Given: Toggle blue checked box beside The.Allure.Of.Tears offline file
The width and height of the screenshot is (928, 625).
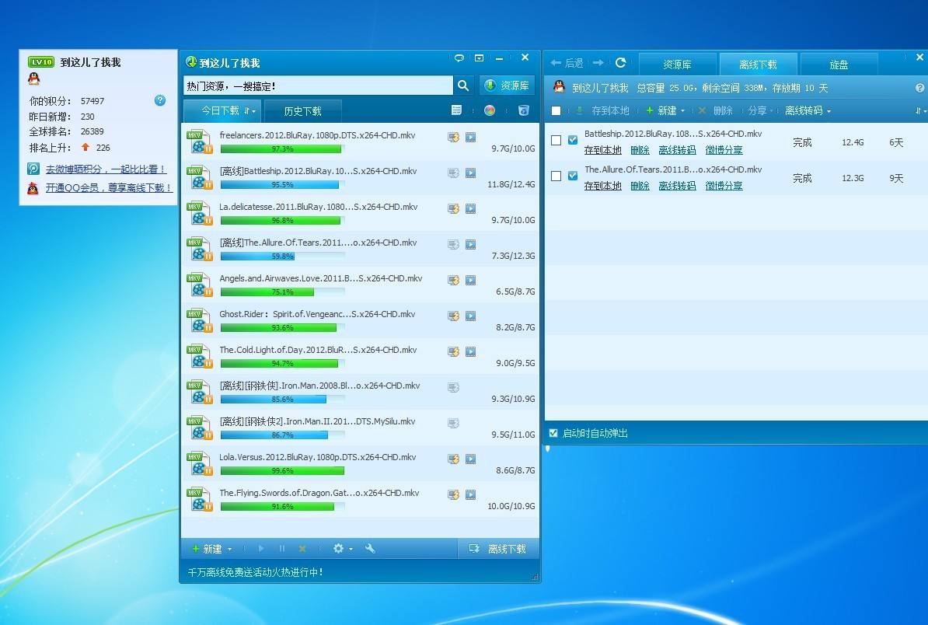Looking at the screenshot, I should (x=572, y=176).
